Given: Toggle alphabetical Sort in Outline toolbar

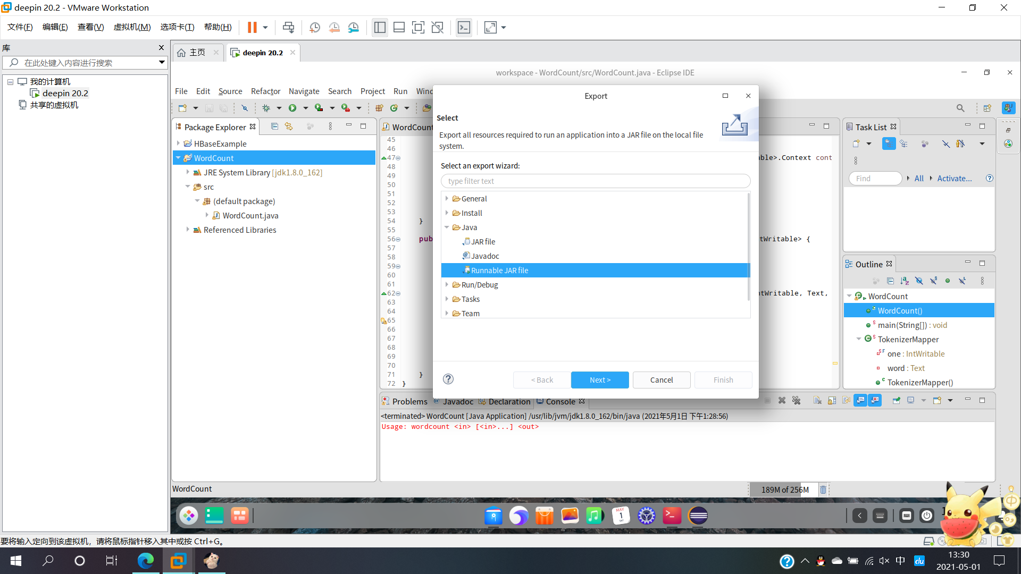Looking at the screenshot, I should [905, 281].
